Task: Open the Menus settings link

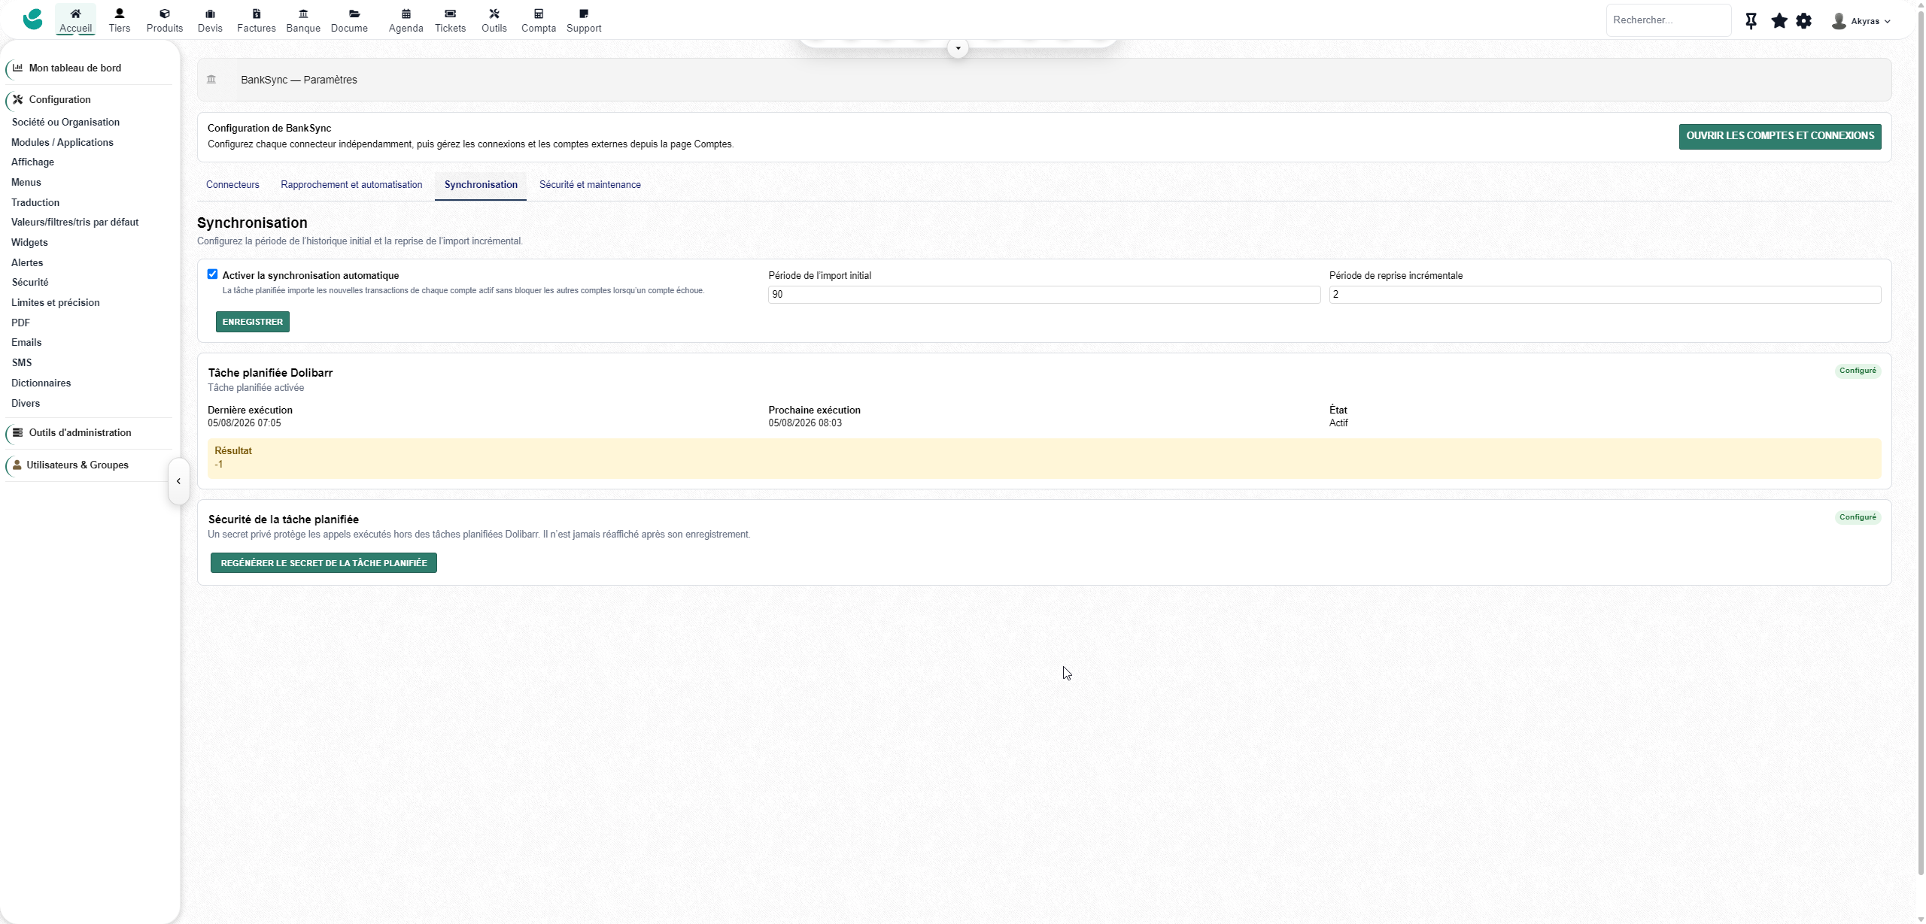Action: [x=26, y=182]
